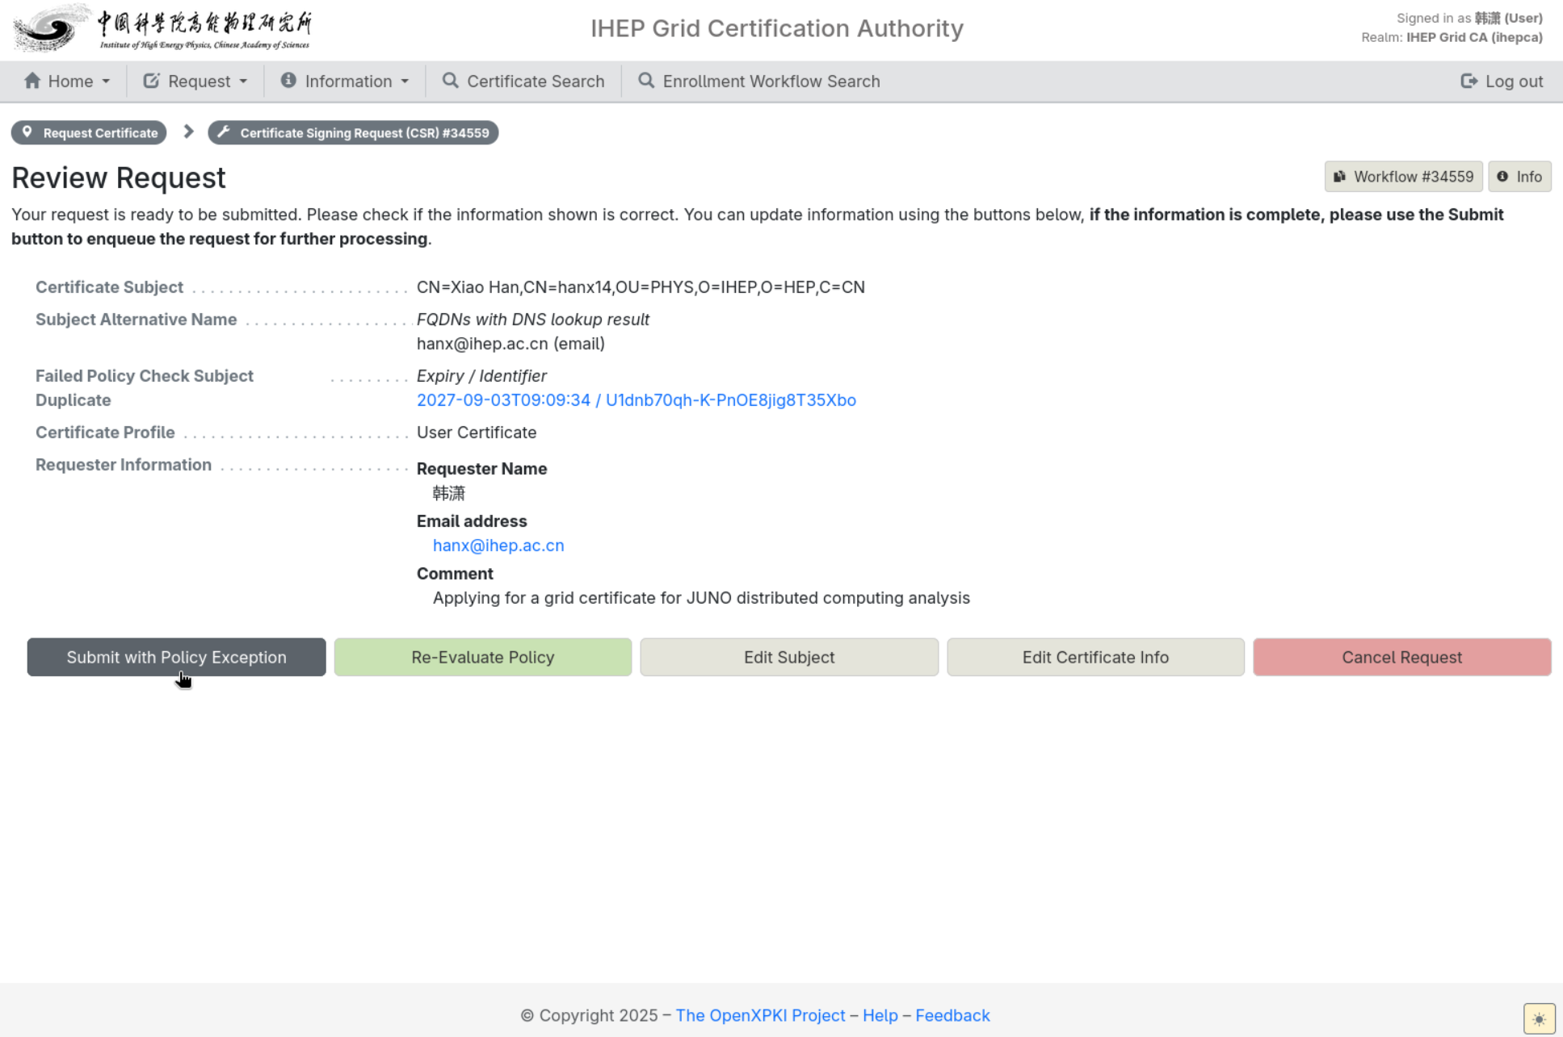Open the Feedback footer link
The height and width of the screenshot is (1037, 1563).
click(952, 1015)
